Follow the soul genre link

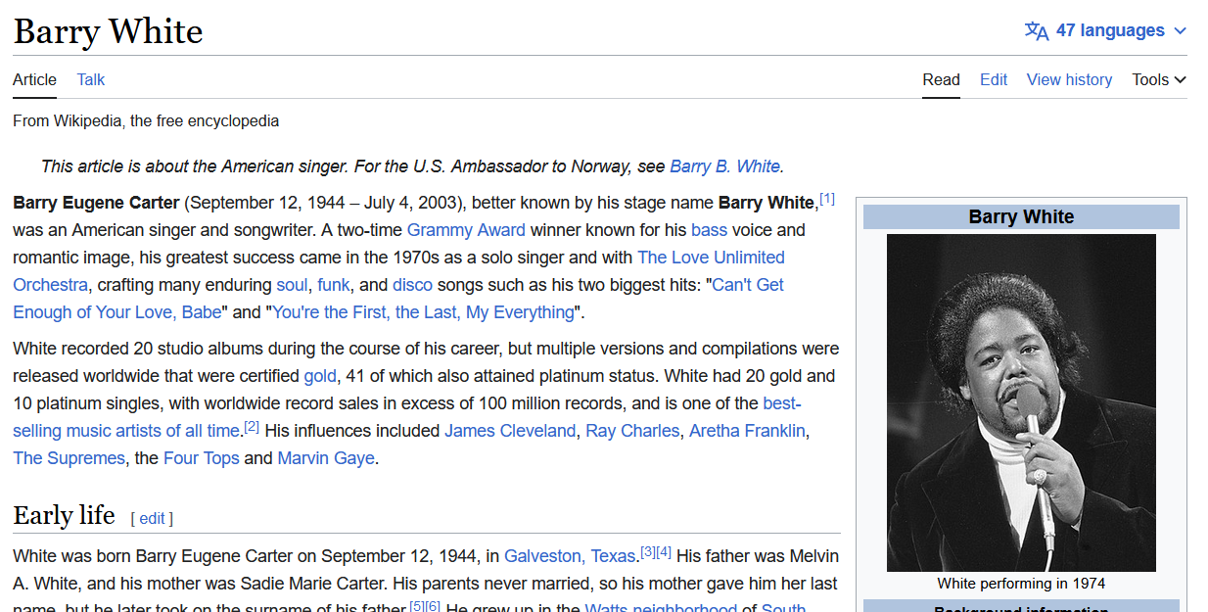pos(292,285)
